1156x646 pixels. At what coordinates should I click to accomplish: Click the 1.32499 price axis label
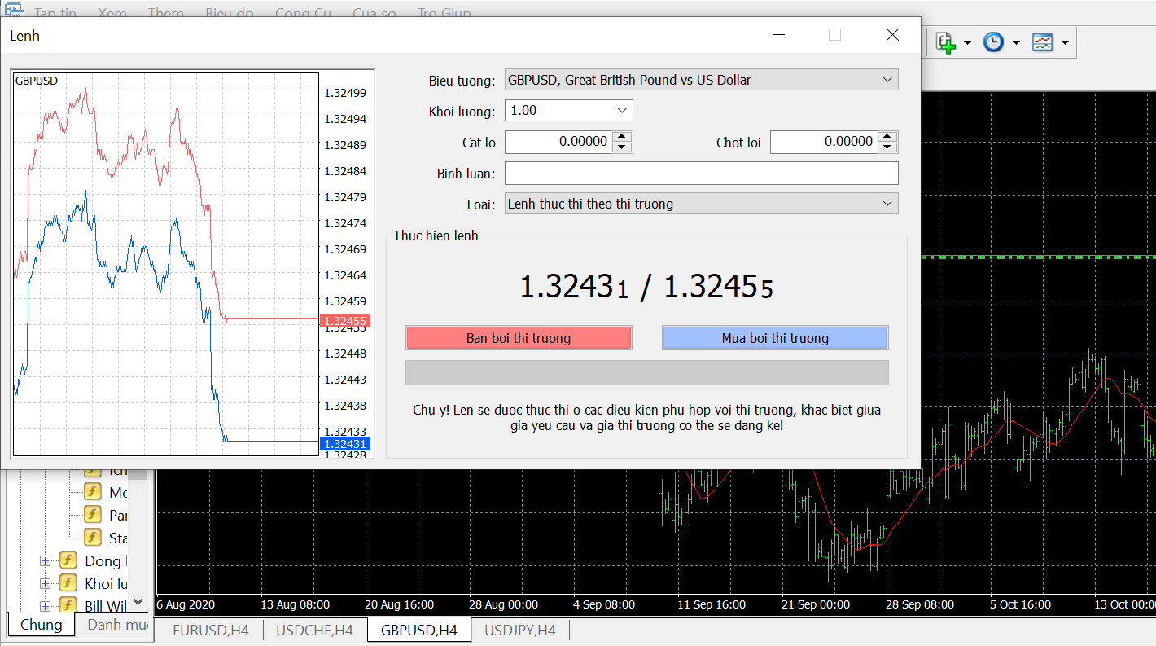click(x=345, y=93)
